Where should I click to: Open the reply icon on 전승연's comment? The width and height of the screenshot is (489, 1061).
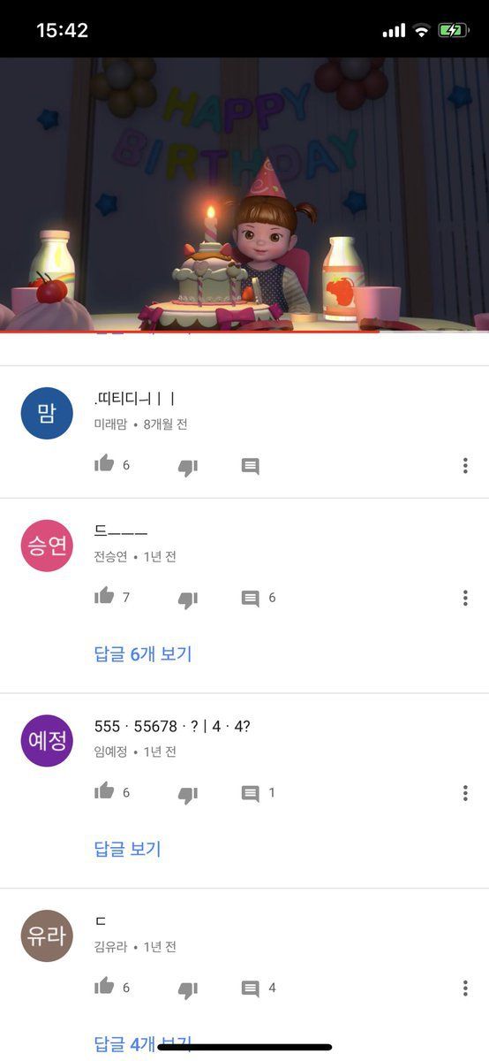coord(251,599)
